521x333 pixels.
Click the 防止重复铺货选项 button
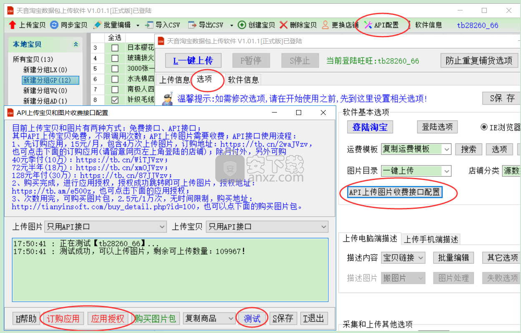pyautogui.click(x=479, y=60)
